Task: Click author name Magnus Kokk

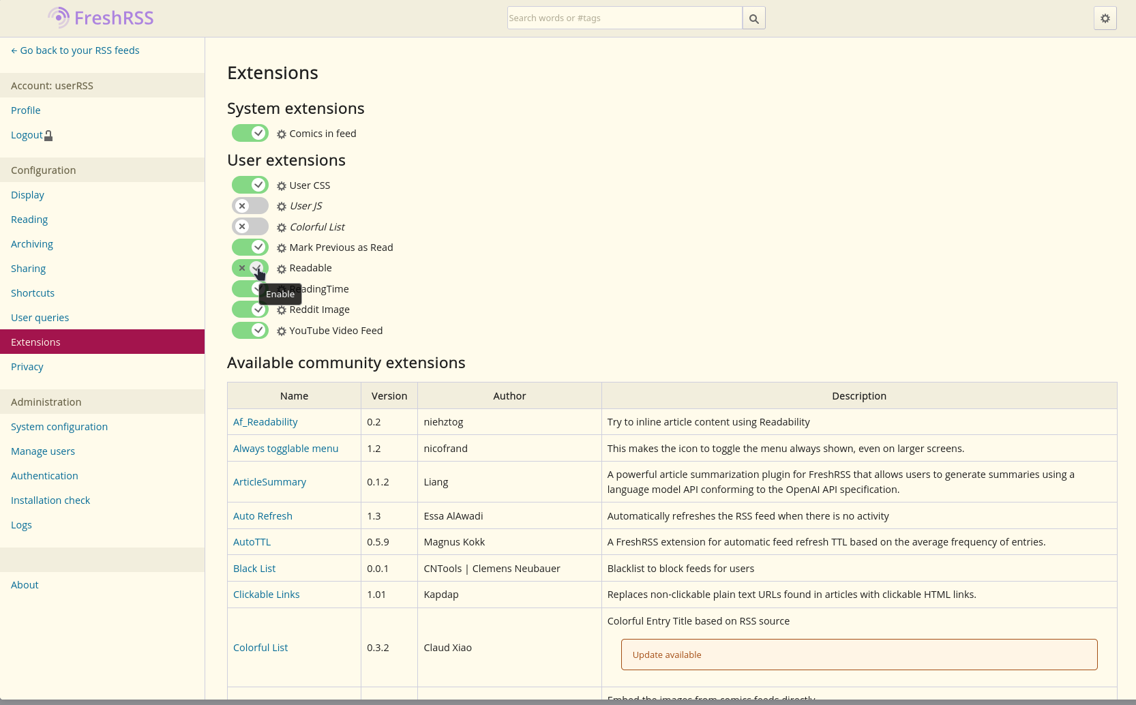Action: tap(454, 542)
